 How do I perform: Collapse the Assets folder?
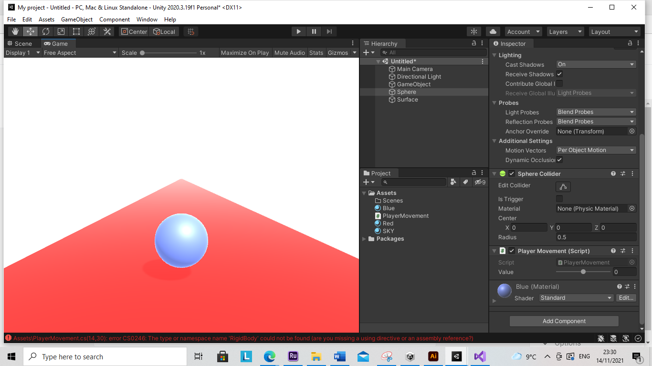(x=364, y=193)
